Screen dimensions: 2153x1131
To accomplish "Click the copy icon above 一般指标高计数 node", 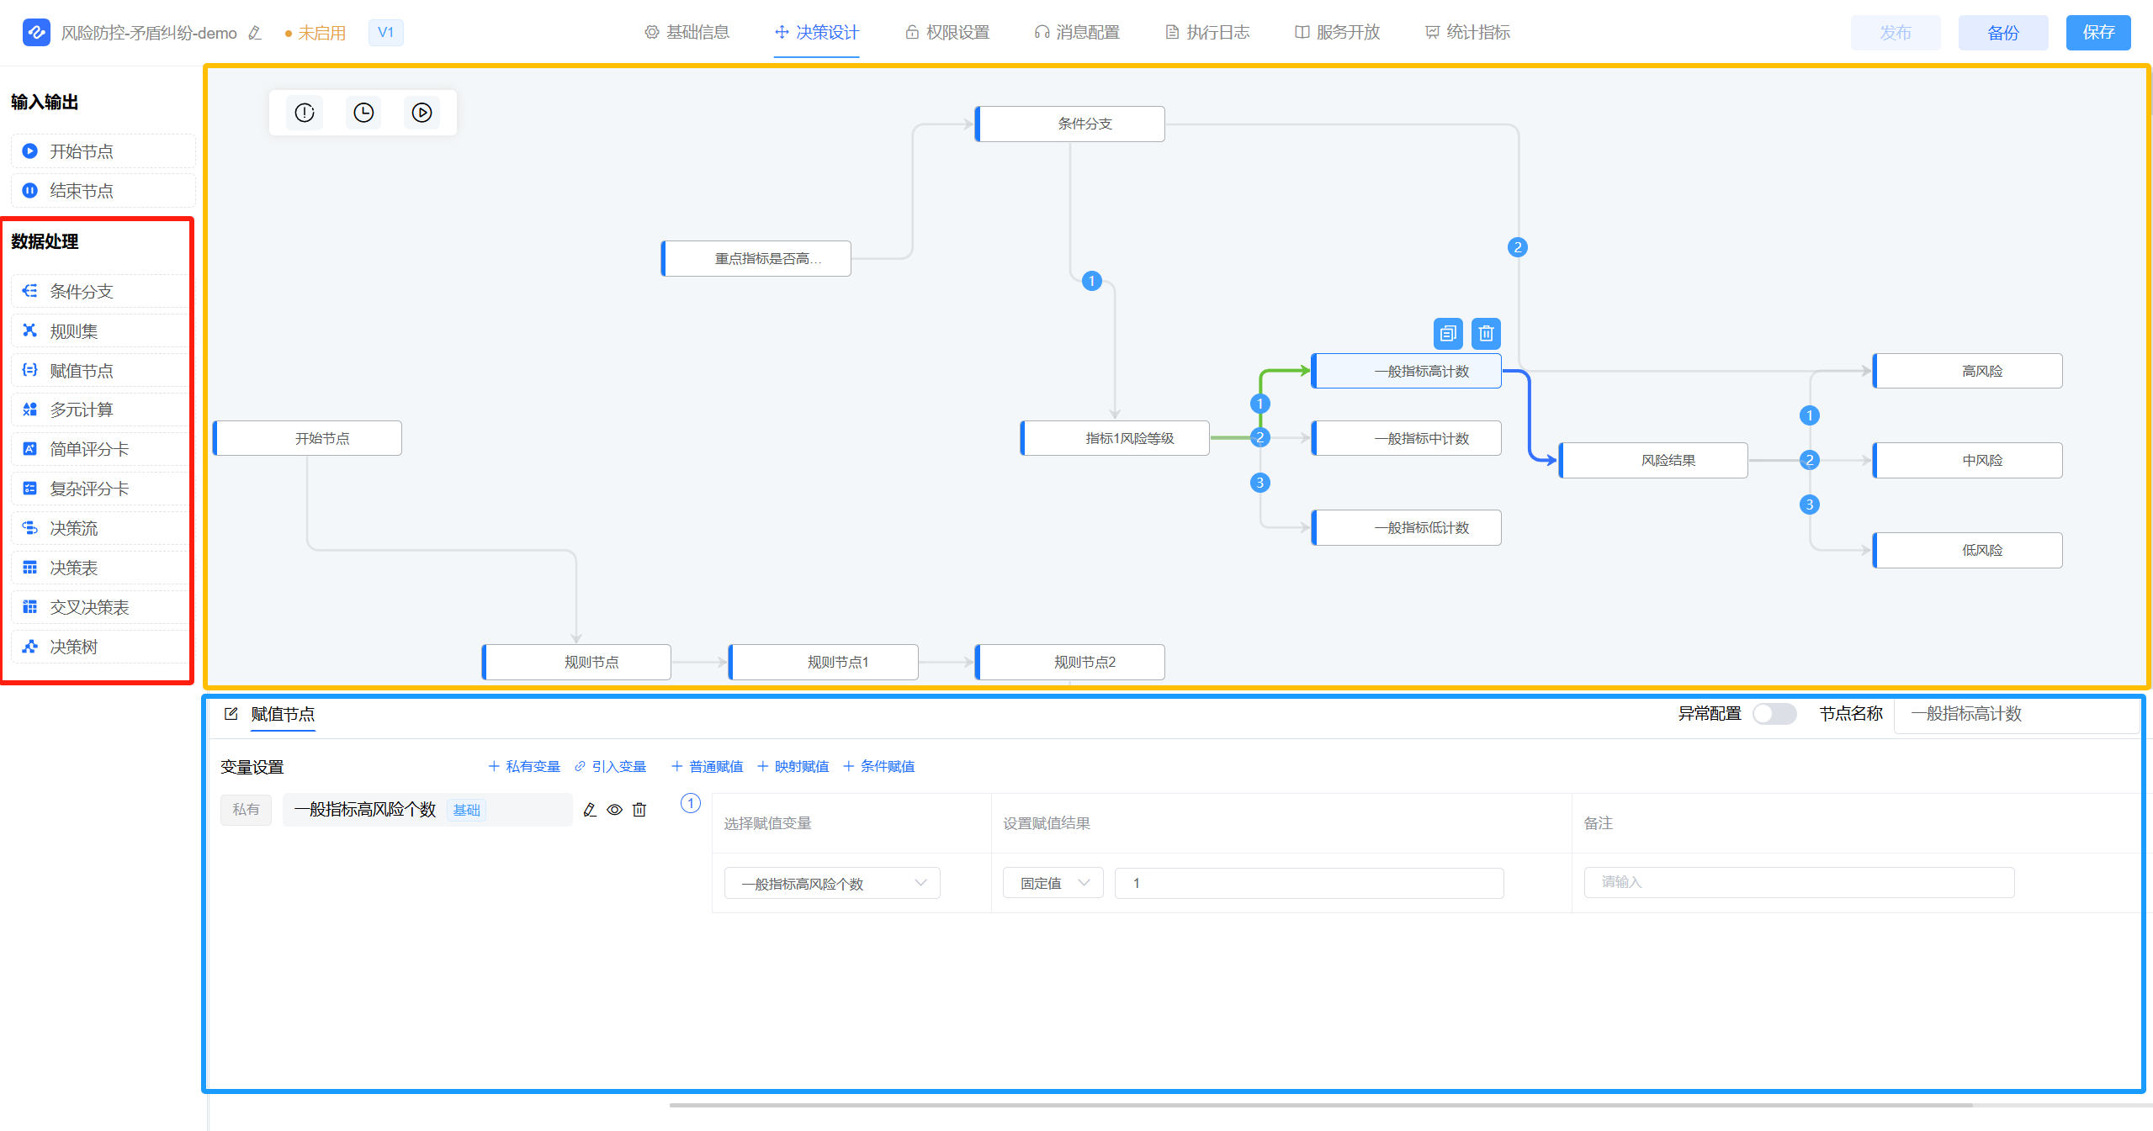I will pos(1447,334).
